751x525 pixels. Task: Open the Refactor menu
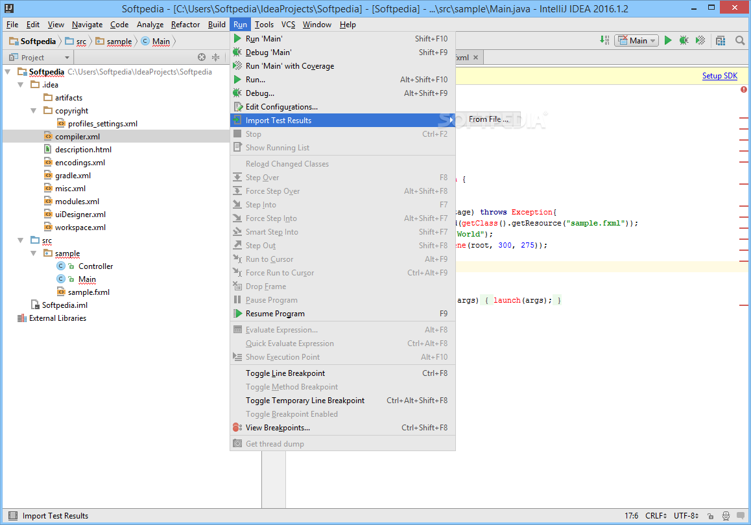coord(185,25)
